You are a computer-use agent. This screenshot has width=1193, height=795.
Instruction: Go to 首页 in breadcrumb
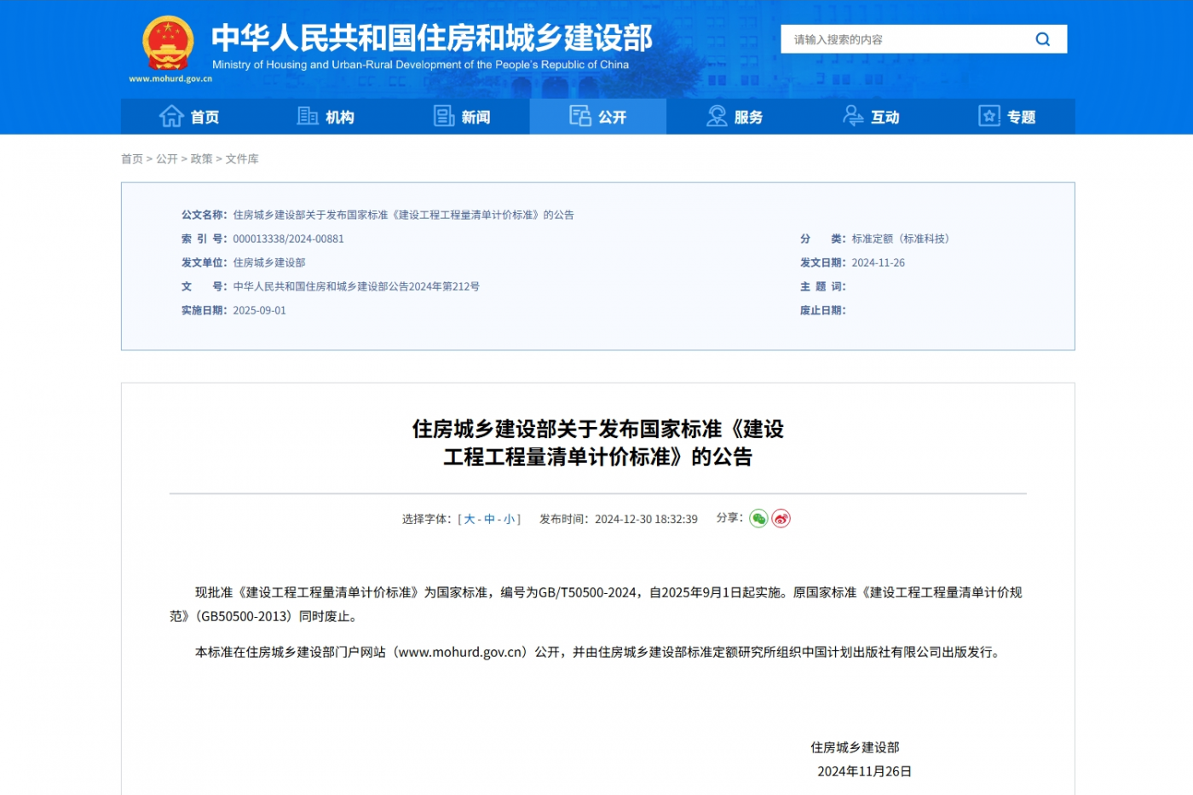[132, 158]
